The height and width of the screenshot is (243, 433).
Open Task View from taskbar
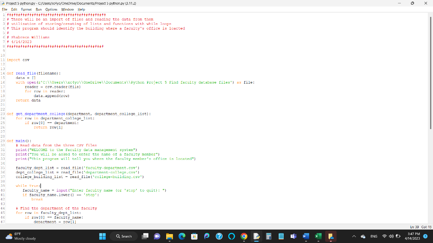coord(145,236)
